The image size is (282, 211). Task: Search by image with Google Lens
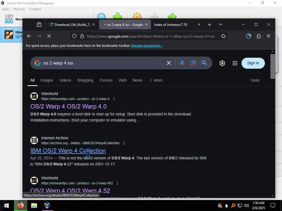coord(193,63)
